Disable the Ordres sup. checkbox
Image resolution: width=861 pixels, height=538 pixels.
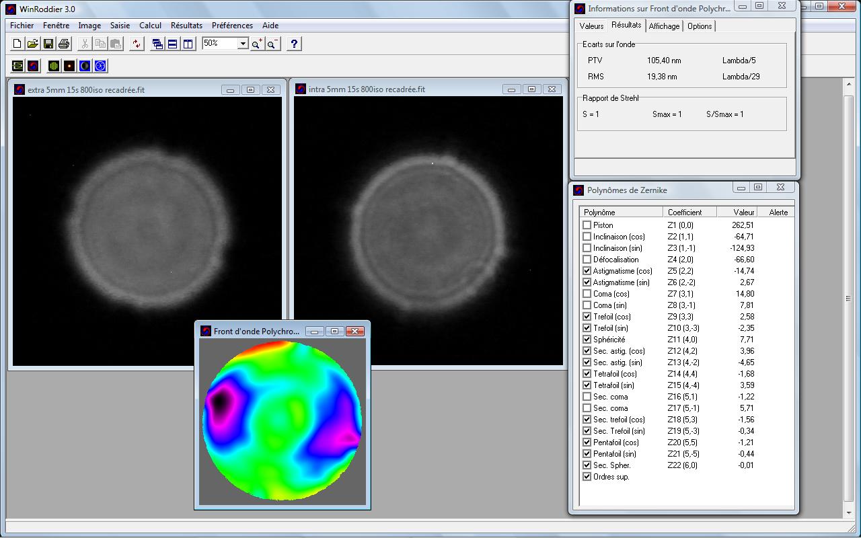tap(587, 477)
